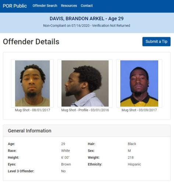Click the Submit a Tip button
Image resolution: width=174 pixels, height=184 pixels.
point(156,42)
